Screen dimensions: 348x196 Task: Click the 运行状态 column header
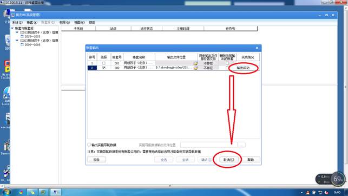coord(147,29)
